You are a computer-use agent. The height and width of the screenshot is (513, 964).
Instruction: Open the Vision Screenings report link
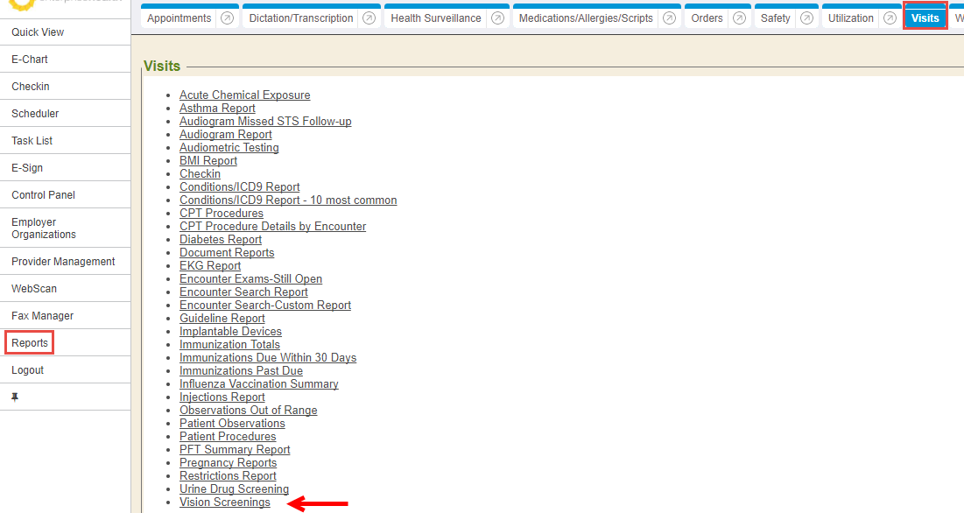tap(225, 502)
